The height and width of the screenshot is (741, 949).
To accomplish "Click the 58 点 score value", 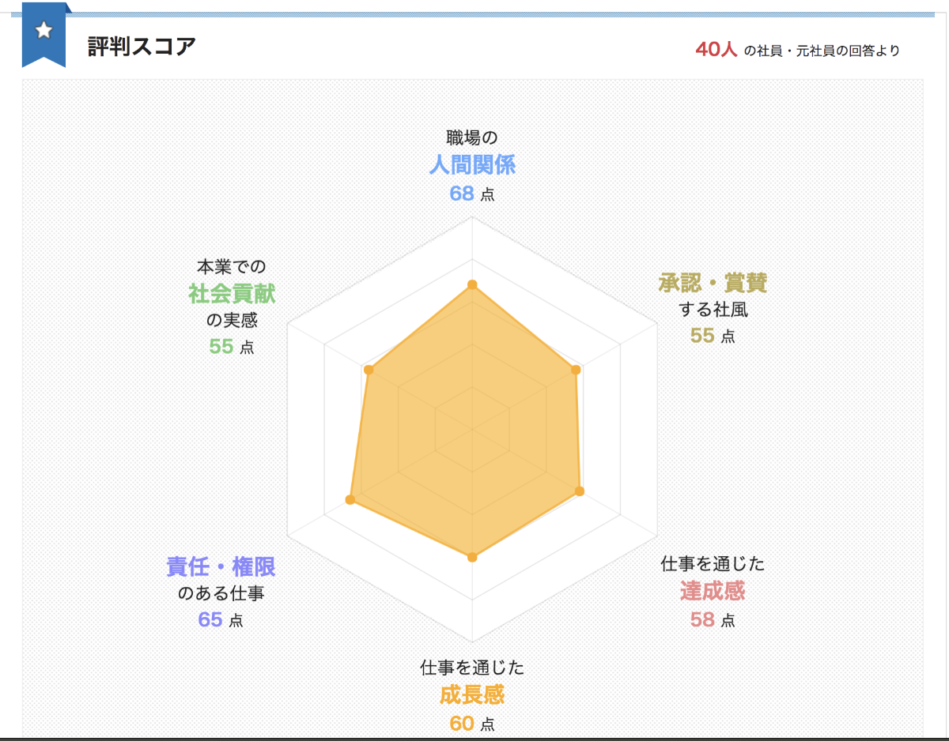I will point(712,620).
